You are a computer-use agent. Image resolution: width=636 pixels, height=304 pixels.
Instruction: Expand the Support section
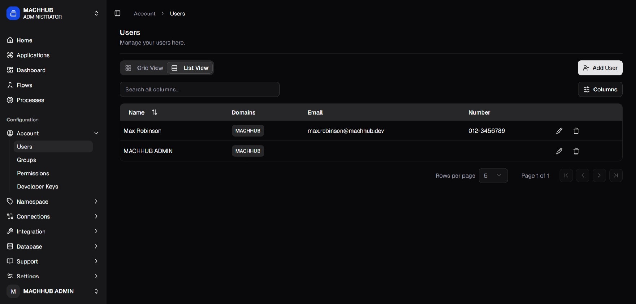pyautogui.click(x=53, y=261)
